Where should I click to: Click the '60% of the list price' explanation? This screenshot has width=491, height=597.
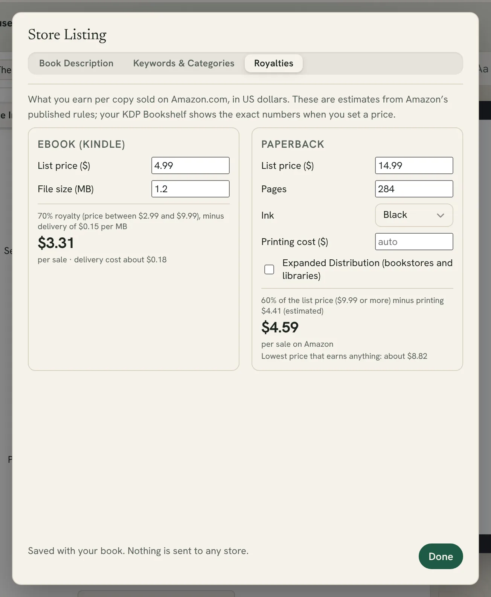[352, 306]
